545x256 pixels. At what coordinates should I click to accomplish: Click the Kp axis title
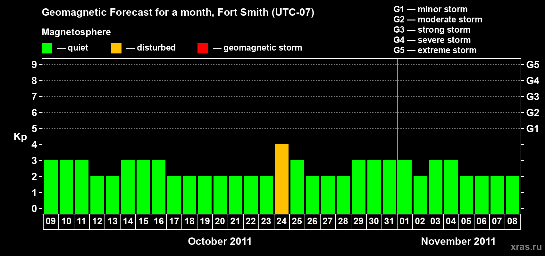point(20,137)
